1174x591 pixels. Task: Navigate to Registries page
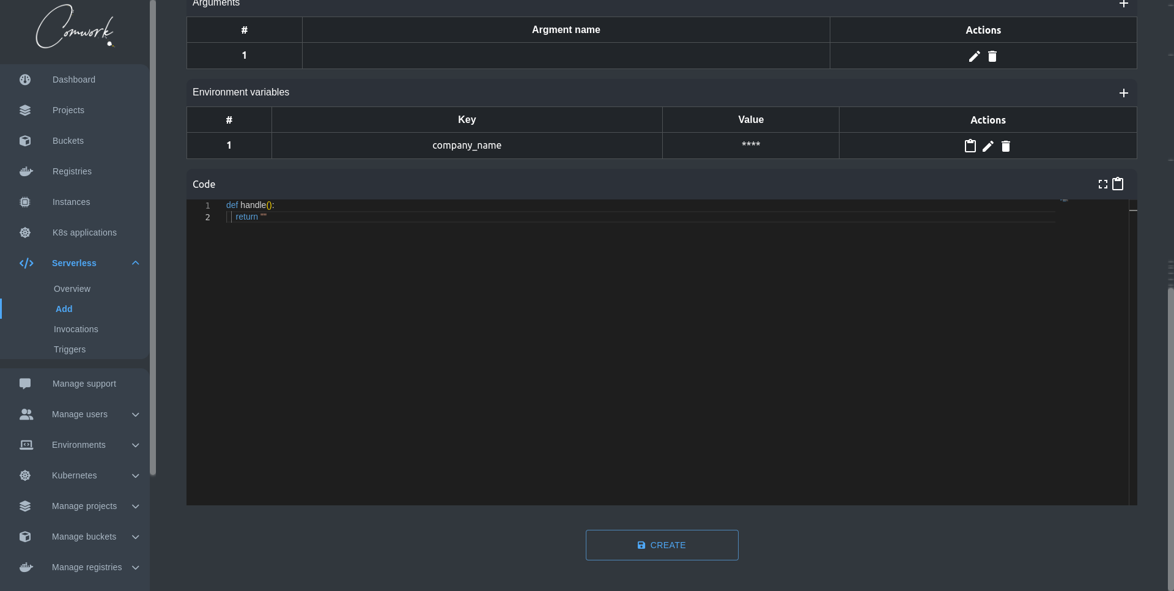click(72, 171)
